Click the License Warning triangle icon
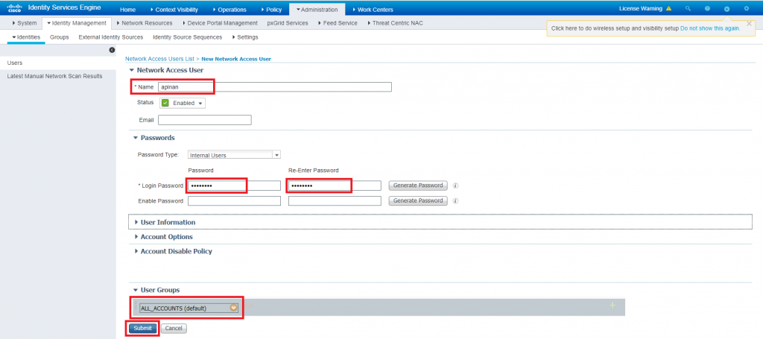763x339 pixels. point(668,8)
